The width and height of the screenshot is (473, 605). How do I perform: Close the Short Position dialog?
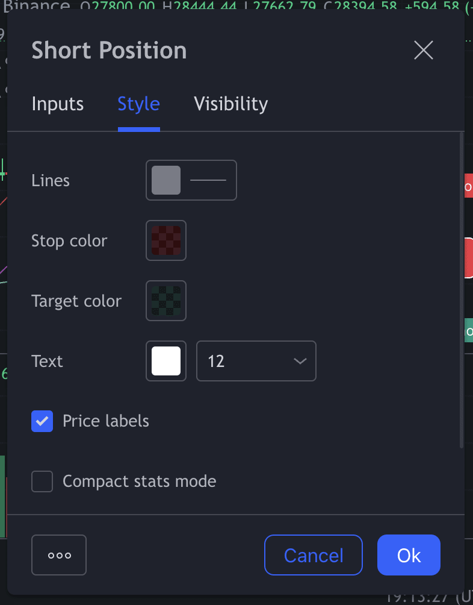[424, 51]
